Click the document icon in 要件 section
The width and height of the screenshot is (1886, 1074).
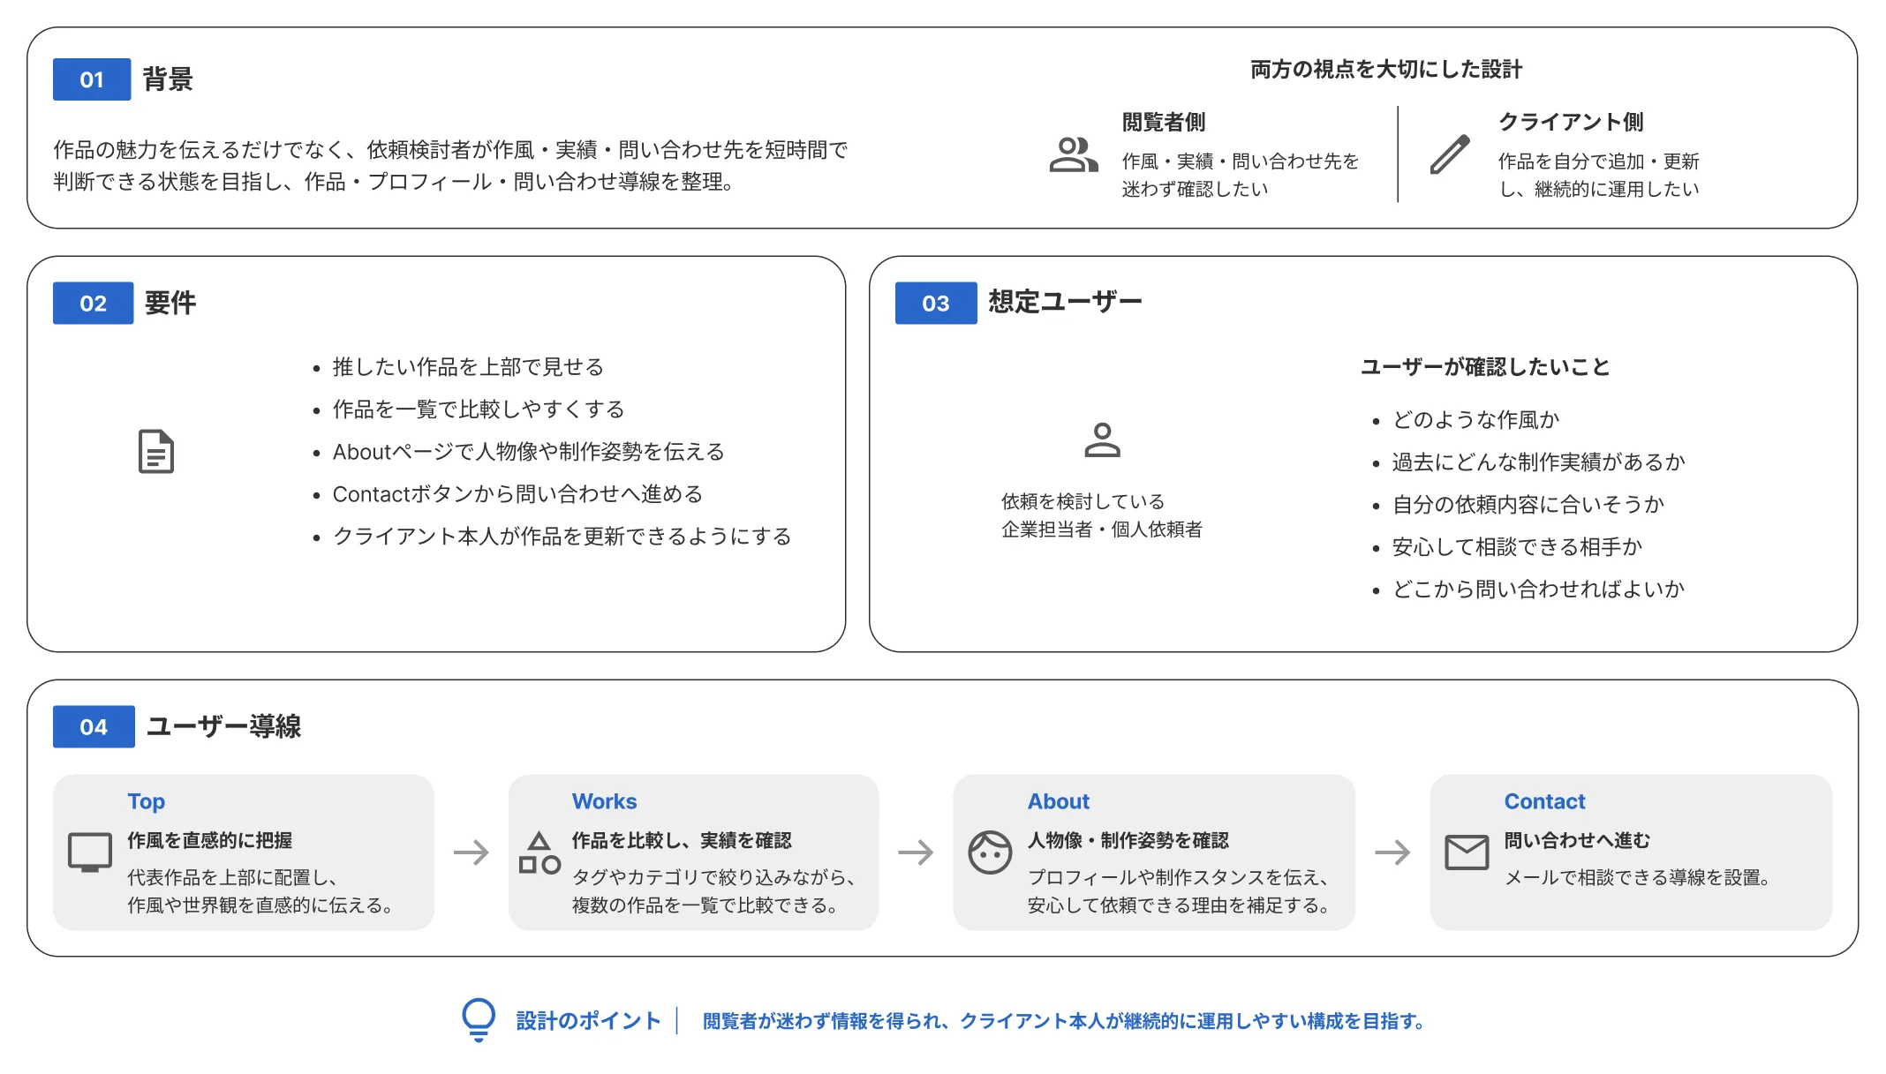tap(156, 452)
